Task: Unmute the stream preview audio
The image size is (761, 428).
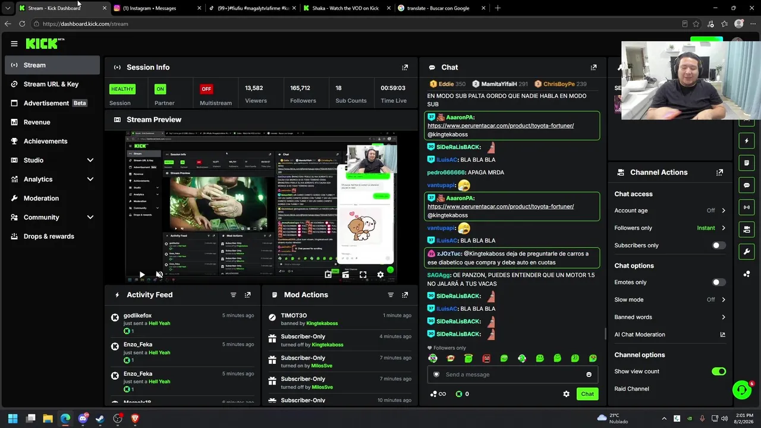Action: click(x=159, y=275)
